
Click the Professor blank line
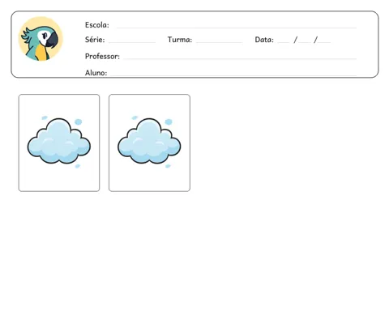pyautogui.click(x=240, y=58)
